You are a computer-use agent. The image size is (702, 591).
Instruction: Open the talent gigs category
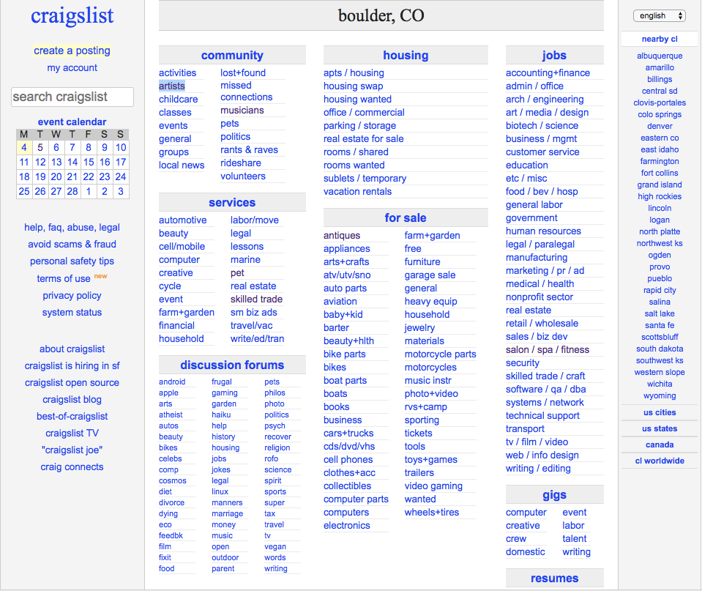click(x=575, y=538)
